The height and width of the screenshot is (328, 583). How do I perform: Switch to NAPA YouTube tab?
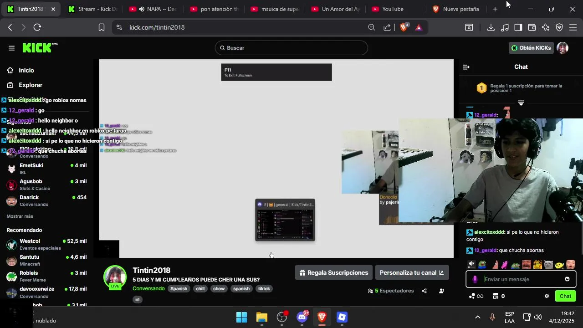point(153,9)
